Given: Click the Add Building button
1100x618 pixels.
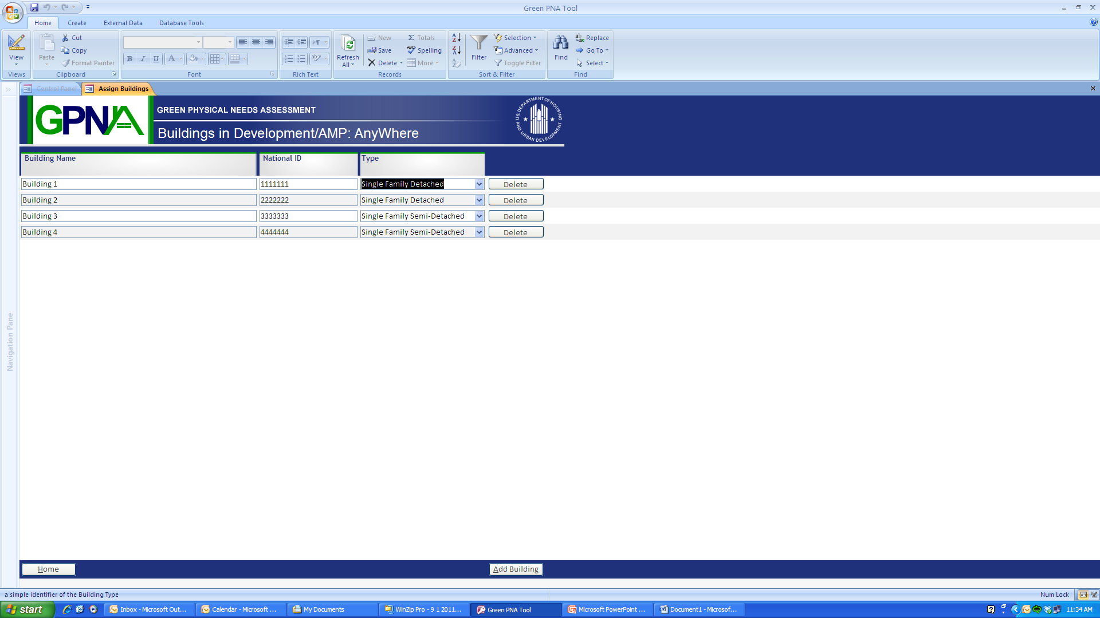Looking at the screenshot, I should tap(516, 569).
